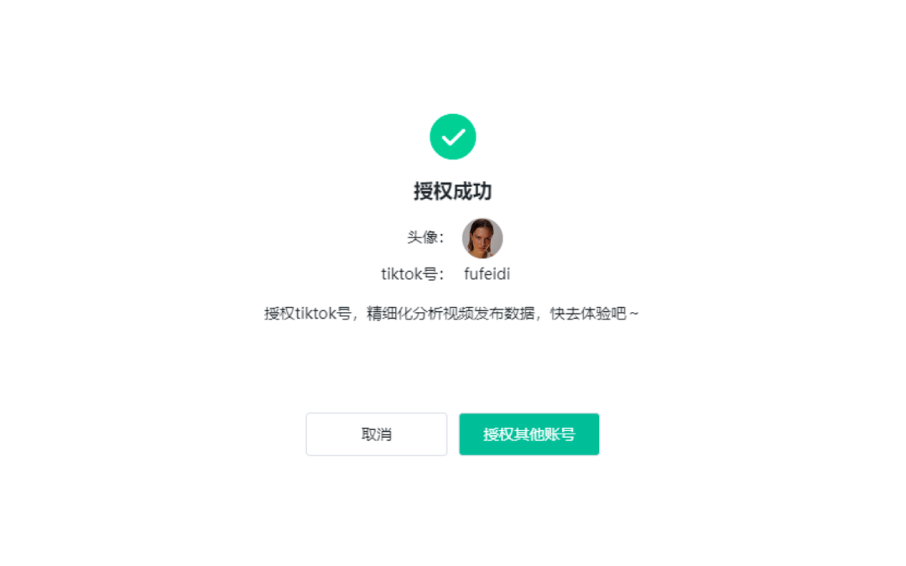Click the TikTok account name fufeidi
The height and width of the screenshot is (566, 906).
pos(487,273)
